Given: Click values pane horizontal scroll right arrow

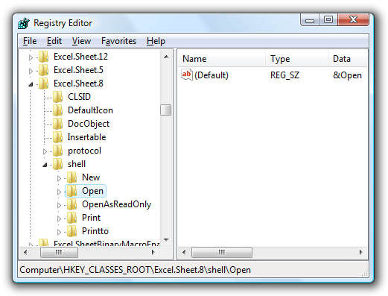Looking at the screenshot, I should point(361,252).
